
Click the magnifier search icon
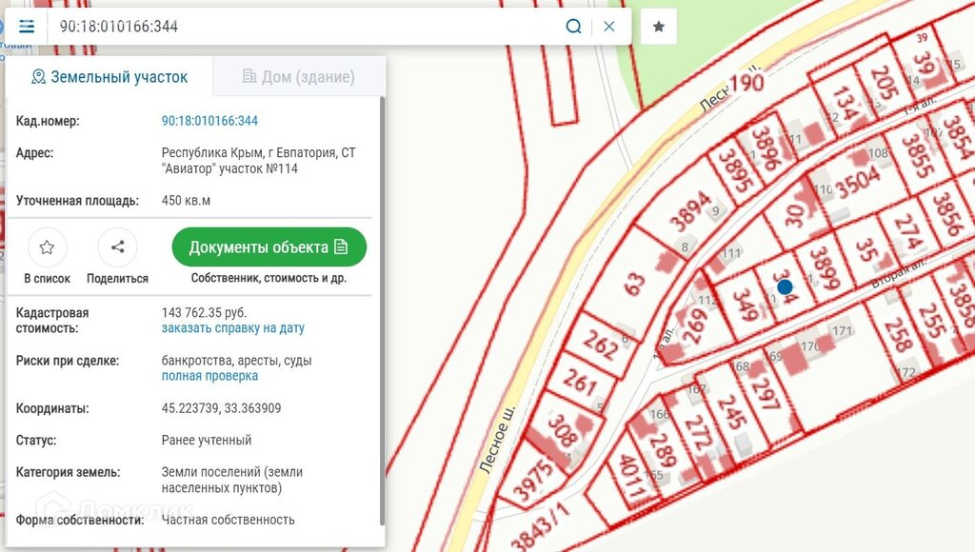click(x=573, y=27)
